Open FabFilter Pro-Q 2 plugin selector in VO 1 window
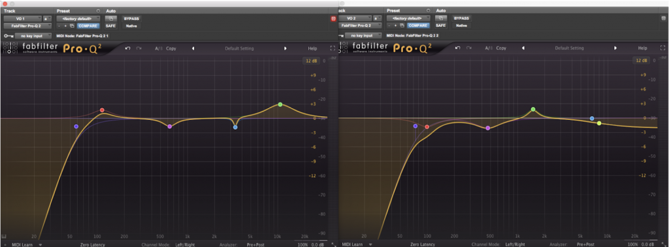The image size is (669, 247). 27,25
